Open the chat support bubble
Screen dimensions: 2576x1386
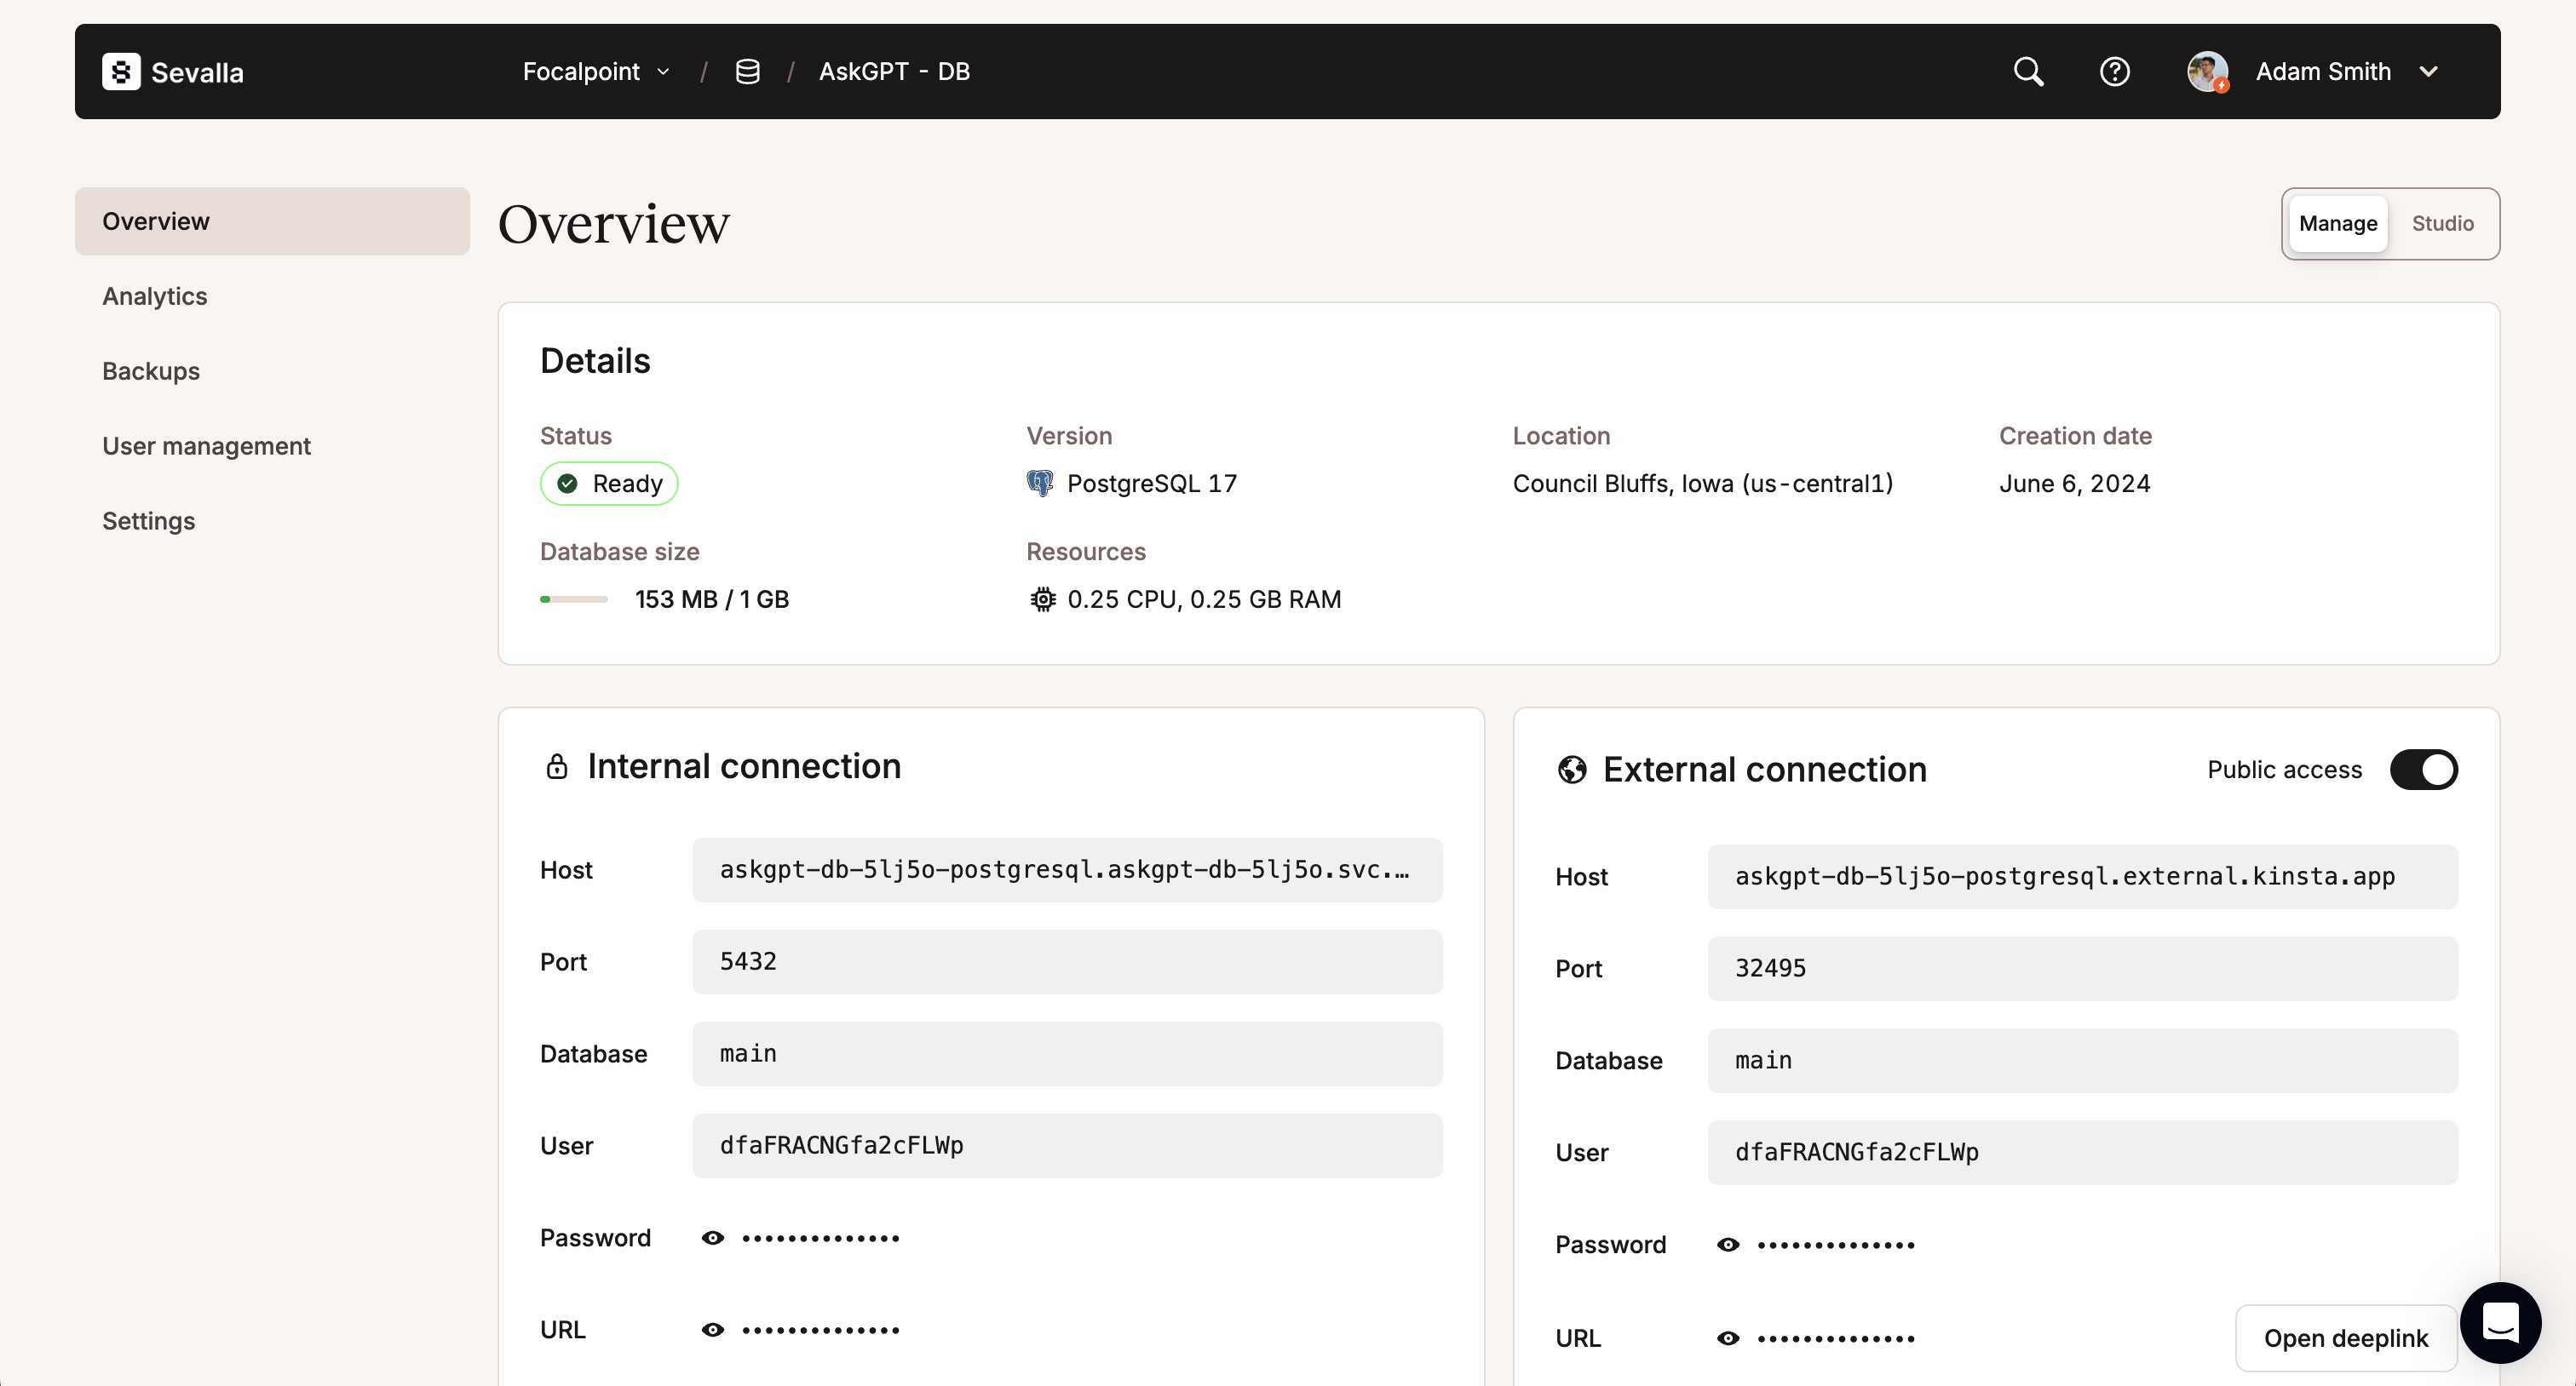click(2499, 1322)
